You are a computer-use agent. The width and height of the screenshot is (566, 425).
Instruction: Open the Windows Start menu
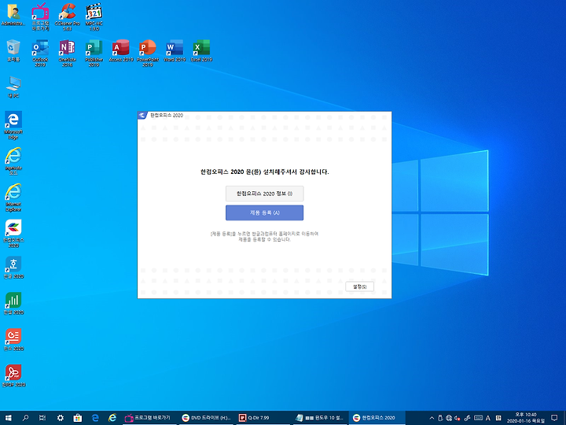8,418
